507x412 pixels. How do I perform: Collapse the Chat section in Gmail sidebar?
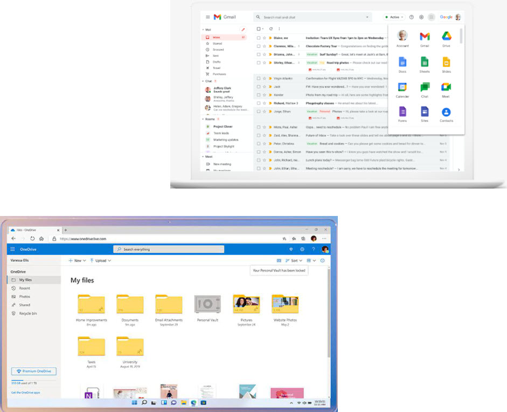coord(203,81)
